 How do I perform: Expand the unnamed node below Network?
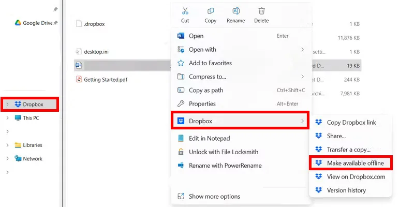click(7, 172)
